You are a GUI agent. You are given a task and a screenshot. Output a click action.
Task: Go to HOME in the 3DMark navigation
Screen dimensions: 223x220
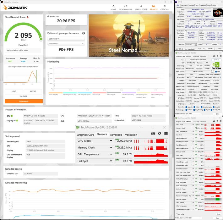pyautogui.click(x=113, y=8)
